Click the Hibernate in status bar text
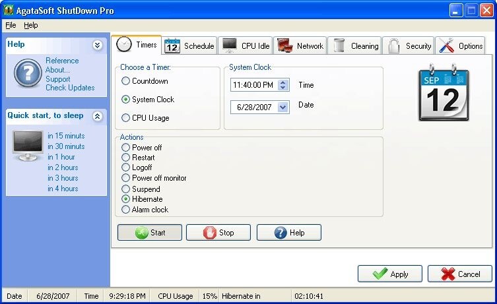497x304 pixels. [241, 296]
